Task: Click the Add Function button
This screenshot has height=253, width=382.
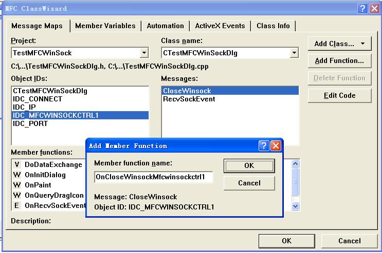Action: click(340, 60)
